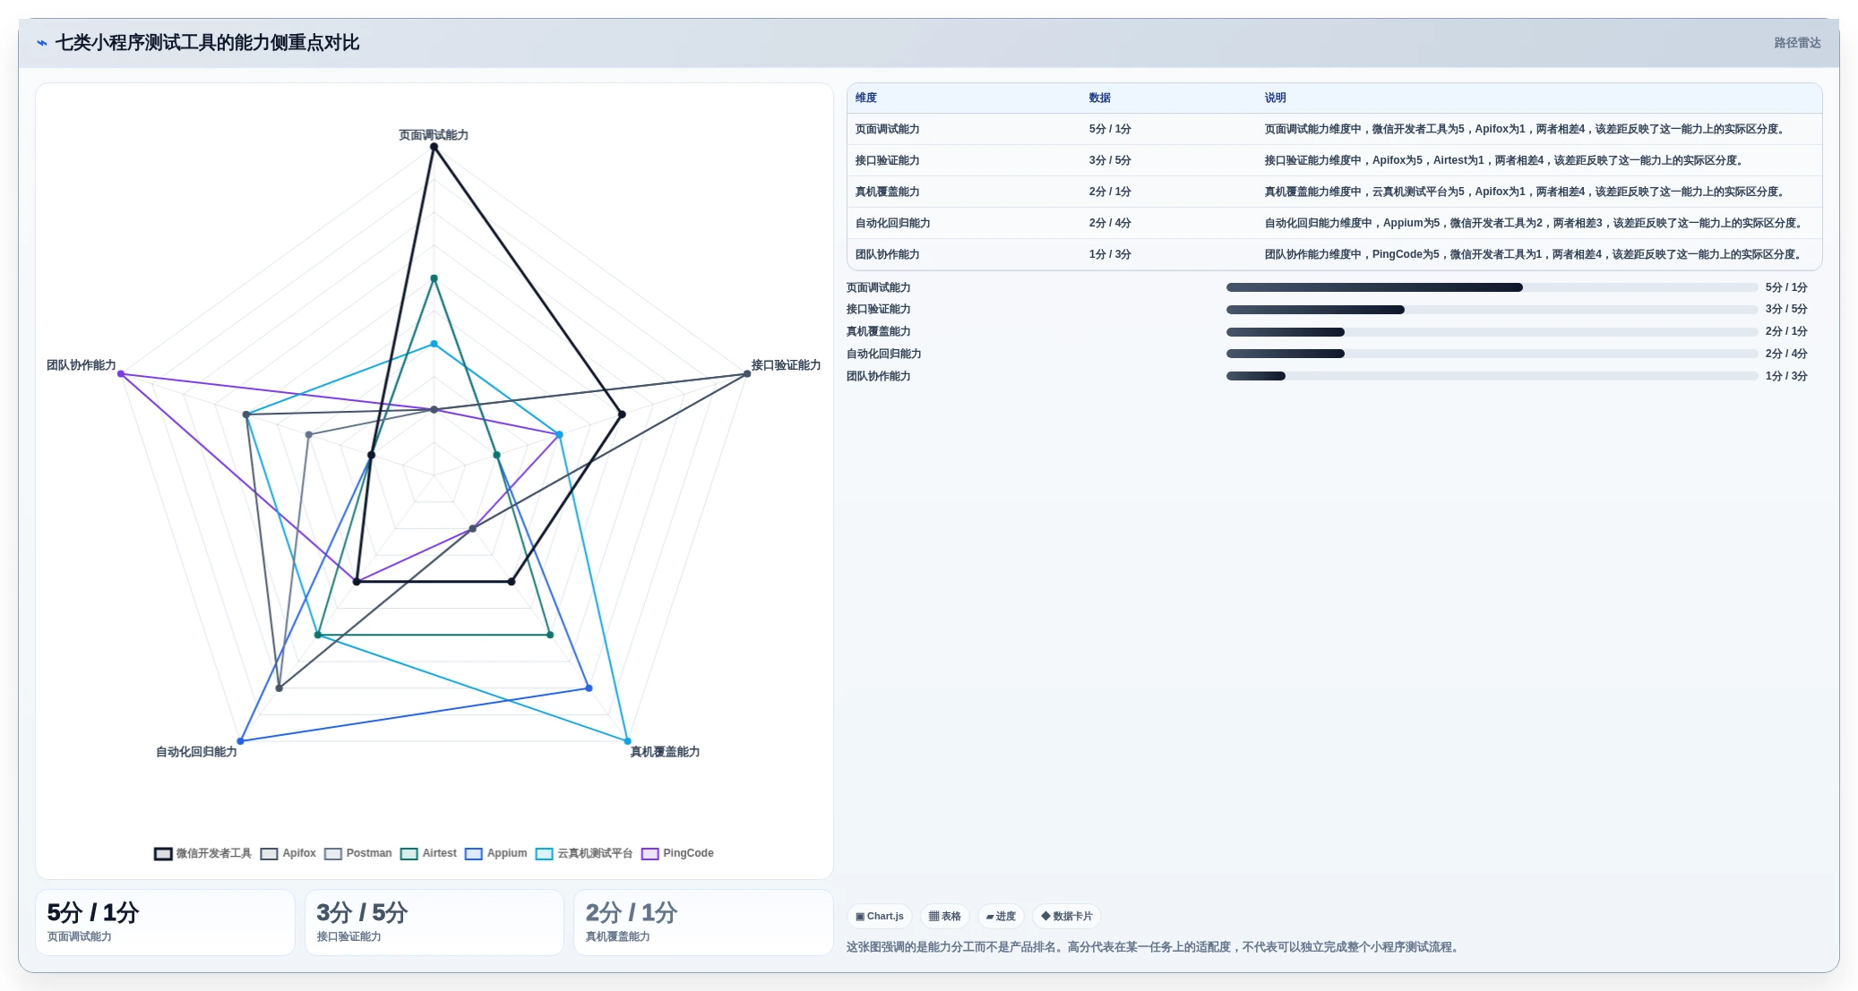The image size is (1858, 991).
Task: Open the 5分 / 1分 页面调试能力 card
Action: point(165,922)
